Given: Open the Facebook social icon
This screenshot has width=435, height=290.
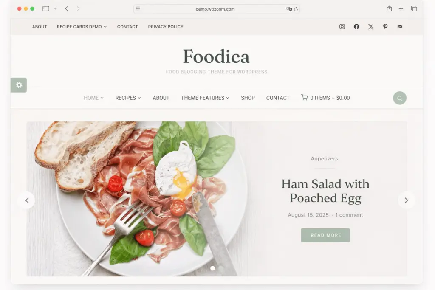Looking at the screenshot, I should pos(356,27).
